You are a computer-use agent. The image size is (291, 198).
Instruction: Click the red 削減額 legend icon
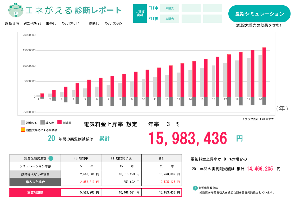(59, 122)
